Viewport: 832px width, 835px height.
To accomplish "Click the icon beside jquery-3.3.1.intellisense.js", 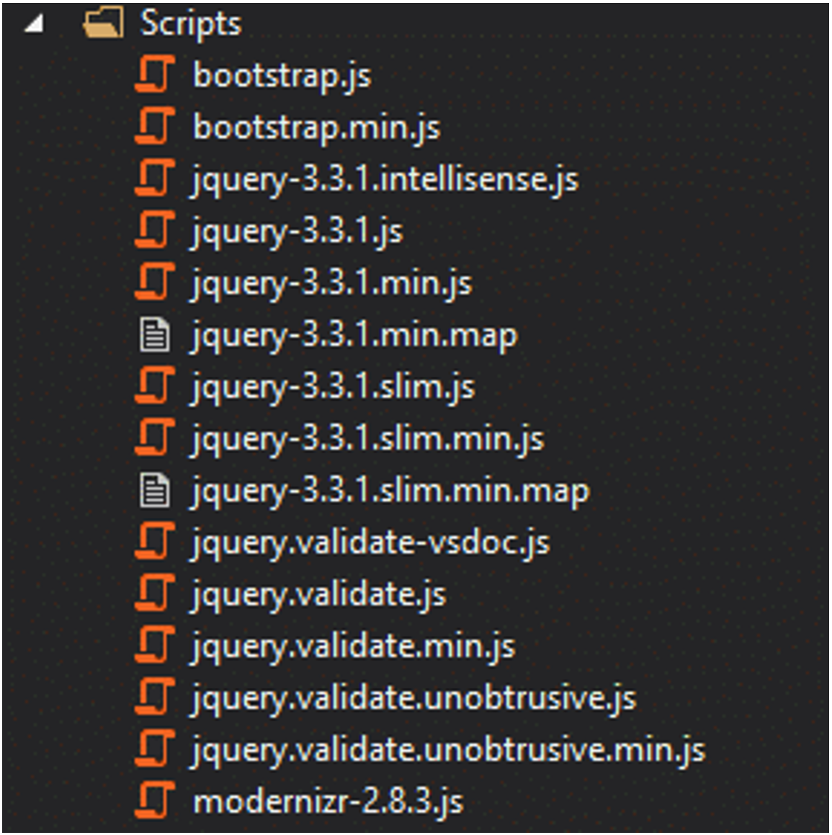I will click(155, 178).
